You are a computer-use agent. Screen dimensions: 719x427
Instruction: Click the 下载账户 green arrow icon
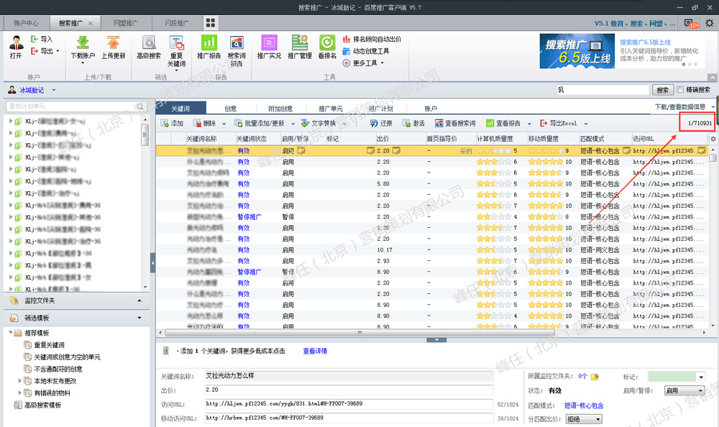tap(83, 42)
